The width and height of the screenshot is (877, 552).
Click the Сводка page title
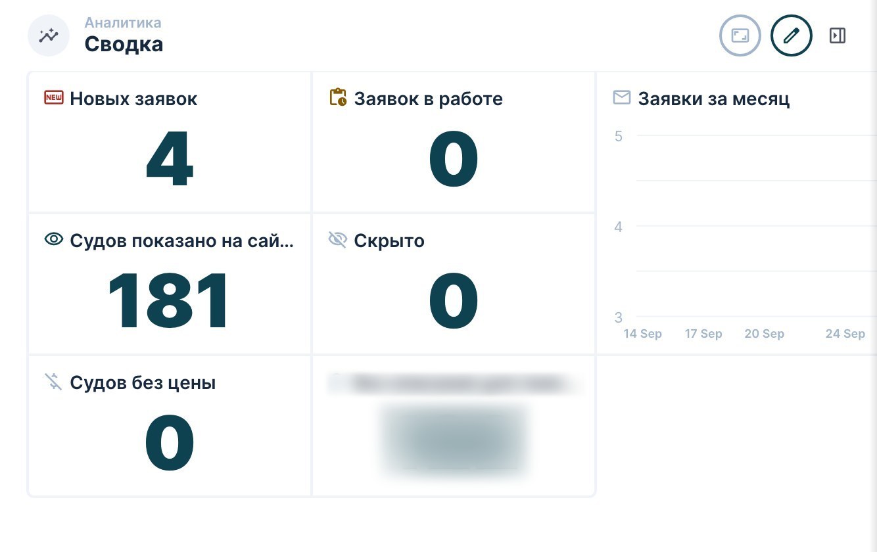point(124,45)
